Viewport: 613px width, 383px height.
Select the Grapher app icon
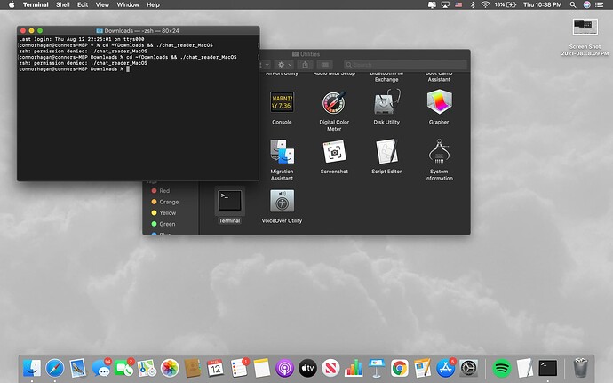coord(439,101)
